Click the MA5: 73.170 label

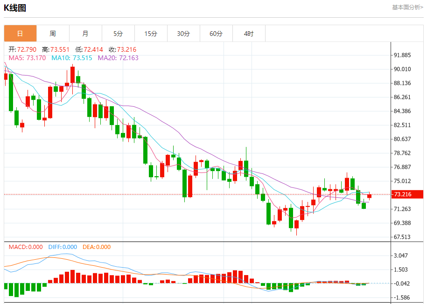[27, 58]
